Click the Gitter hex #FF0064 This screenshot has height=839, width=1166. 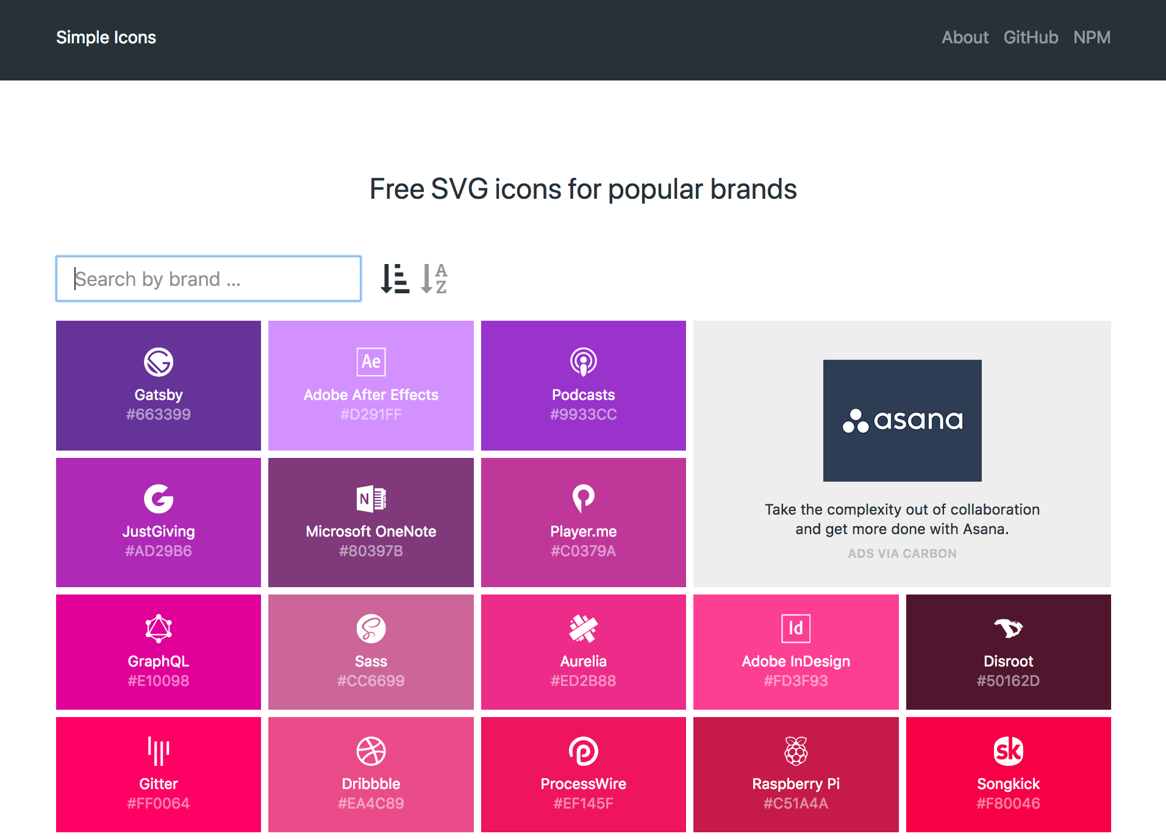point(159,804)
